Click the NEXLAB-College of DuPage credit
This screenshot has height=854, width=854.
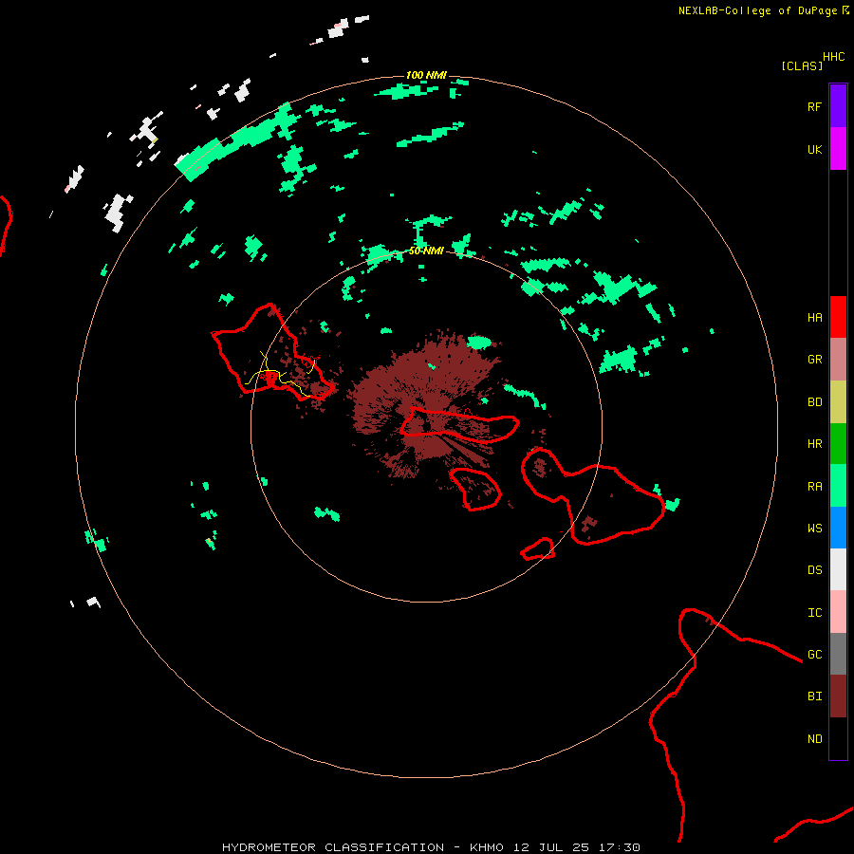tap(759, 10)
